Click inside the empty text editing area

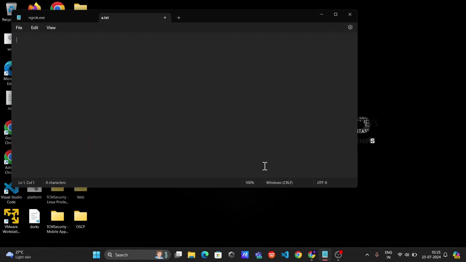[182, 106]
